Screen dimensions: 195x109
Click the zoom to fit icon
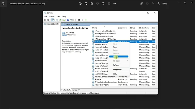tap(147, 4)
